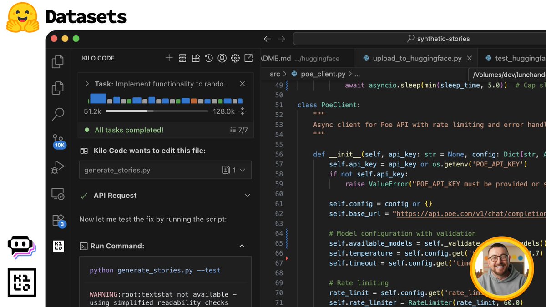
Task: Open the topmost files icon in activity bar
Action: coord(58,61)
